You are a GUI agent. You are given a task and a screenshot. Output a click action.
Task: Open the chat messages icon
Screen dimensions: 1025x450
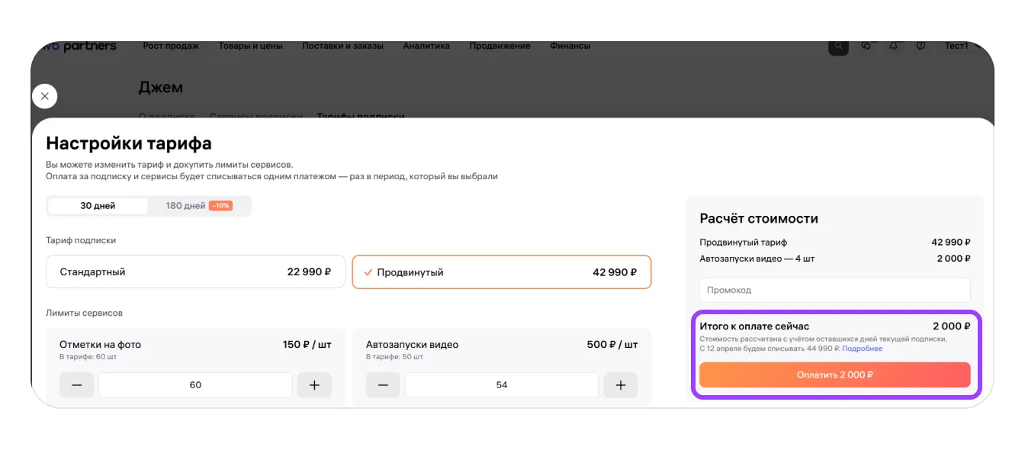[866, 46]
